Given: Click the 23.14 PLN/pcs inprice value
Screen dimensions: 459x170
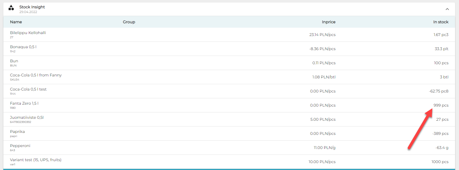Looking at the screenshot, I should pos(322,35).
